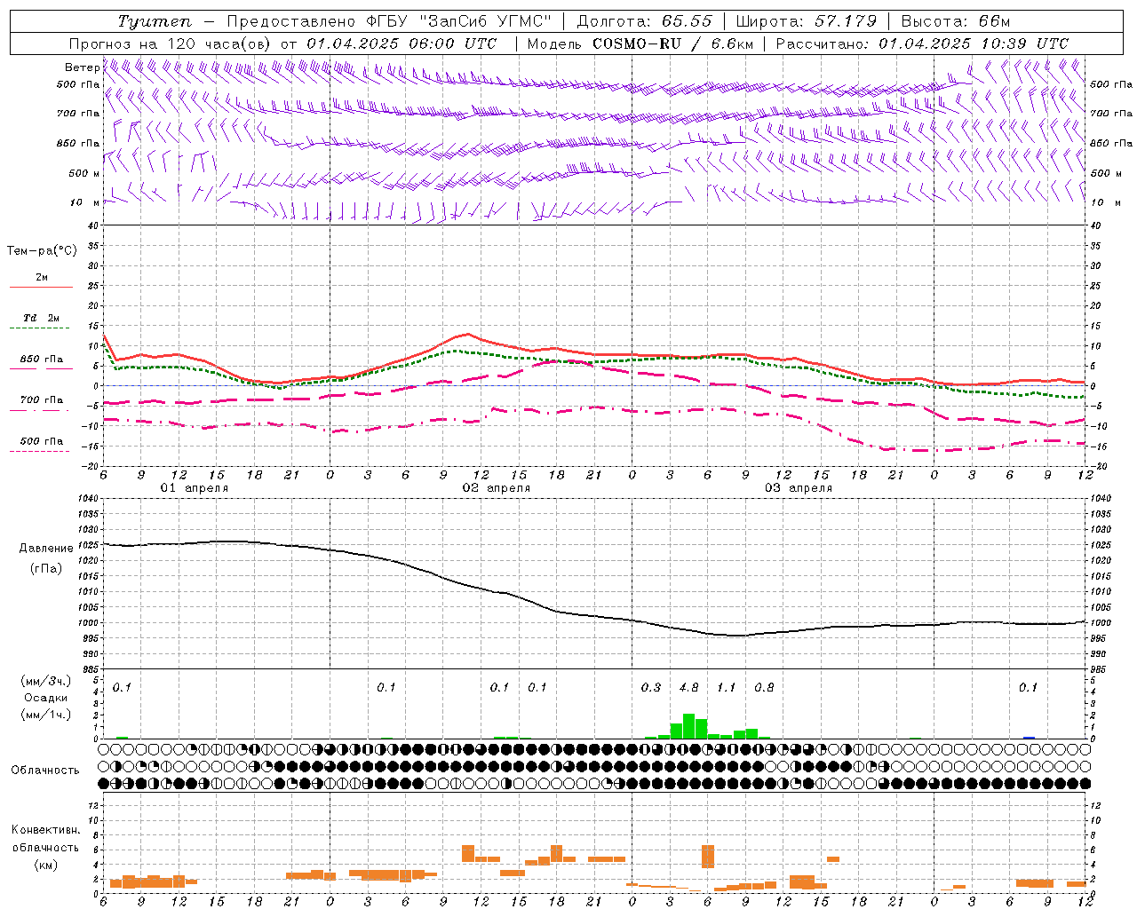Click the Долгота: 65.55 header field
The image size is (1137, 909).
tap(645, 21)
